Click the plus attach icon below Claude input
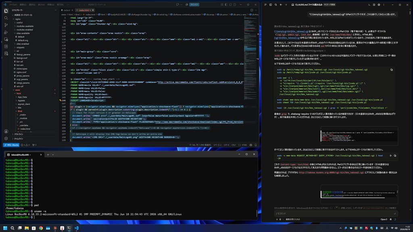413x232 pixels. point(277,220)
